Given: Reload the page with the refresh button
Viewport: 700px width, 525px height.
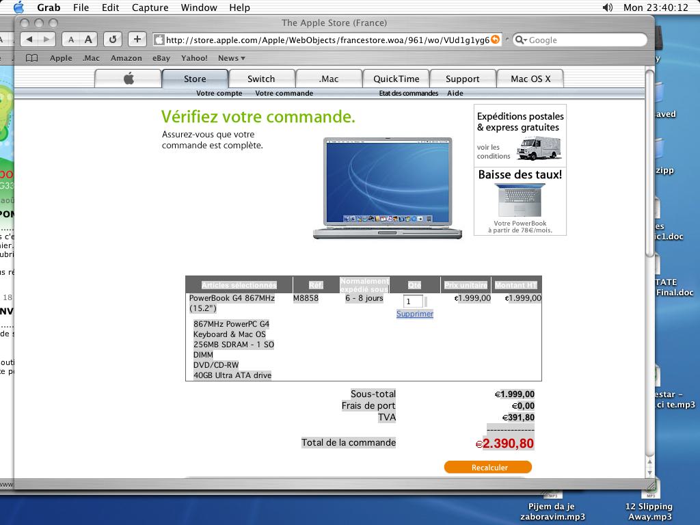Looking at the screenshot, I should [x=113, y=39].
